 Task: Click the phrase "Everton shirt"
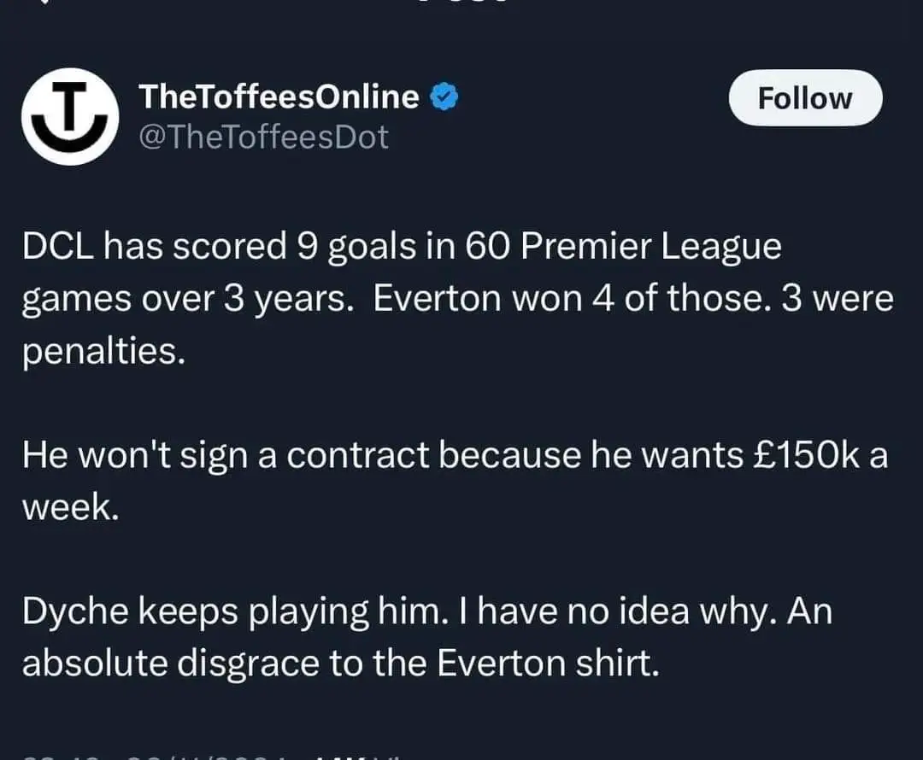(548, 664)
